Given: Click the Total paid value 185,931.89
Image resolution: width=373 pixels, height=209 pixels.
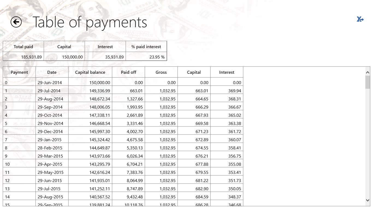Looking at the screenshot, I should click(31, 57).
